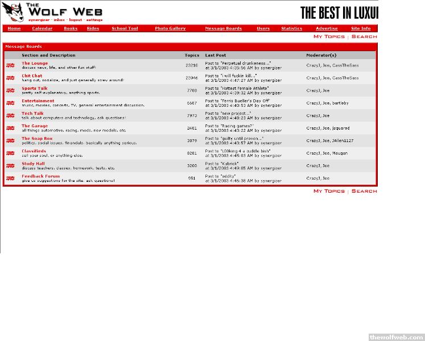Open the School Tool menu item
The height and width of the screenshot is (341, 425).
click(x=125, y=28)
